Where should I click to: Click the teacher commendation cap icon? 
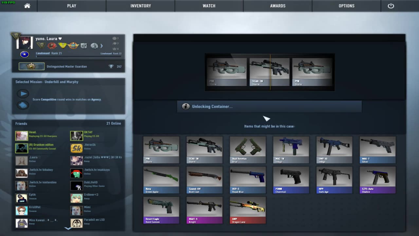tap(114, 43)
